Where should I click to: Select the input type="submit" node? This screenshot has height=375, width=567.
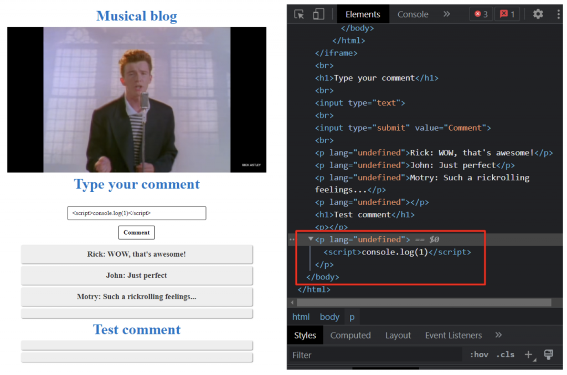point(403,128)
